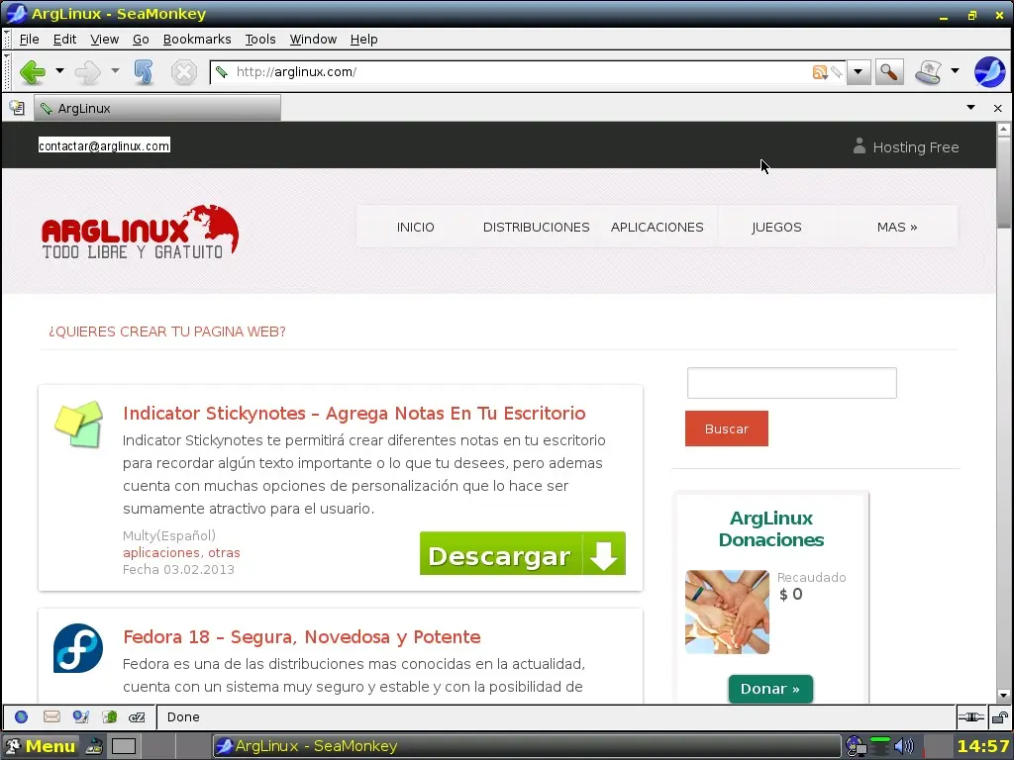Open the Go menu
This screenshot has width=1014, height=760.
[141, 40]
